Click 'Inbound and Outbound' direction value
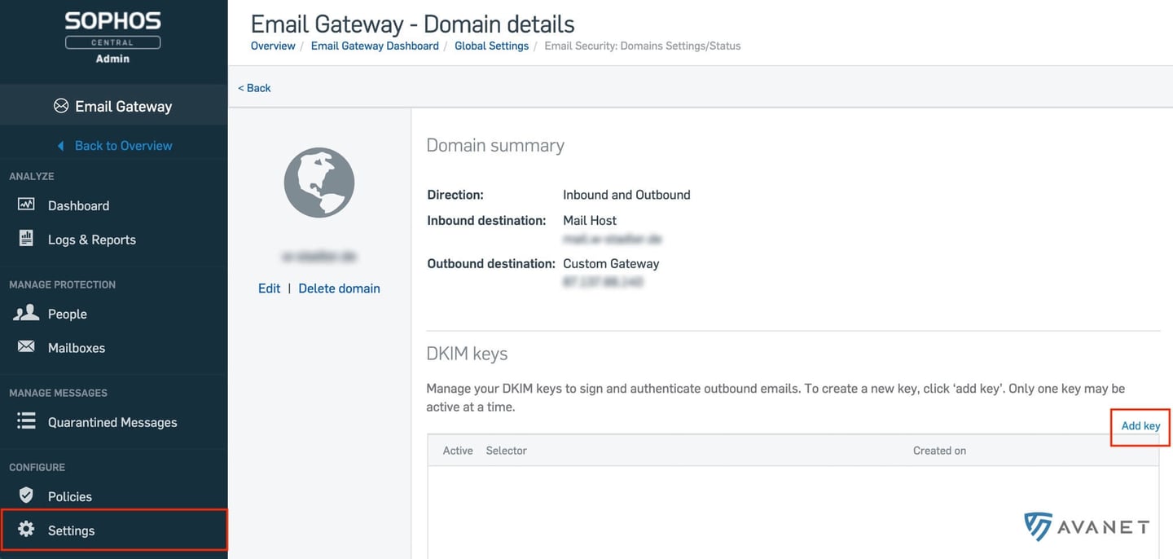Viewport: 1173px width, 559px height. pos(626,195)
